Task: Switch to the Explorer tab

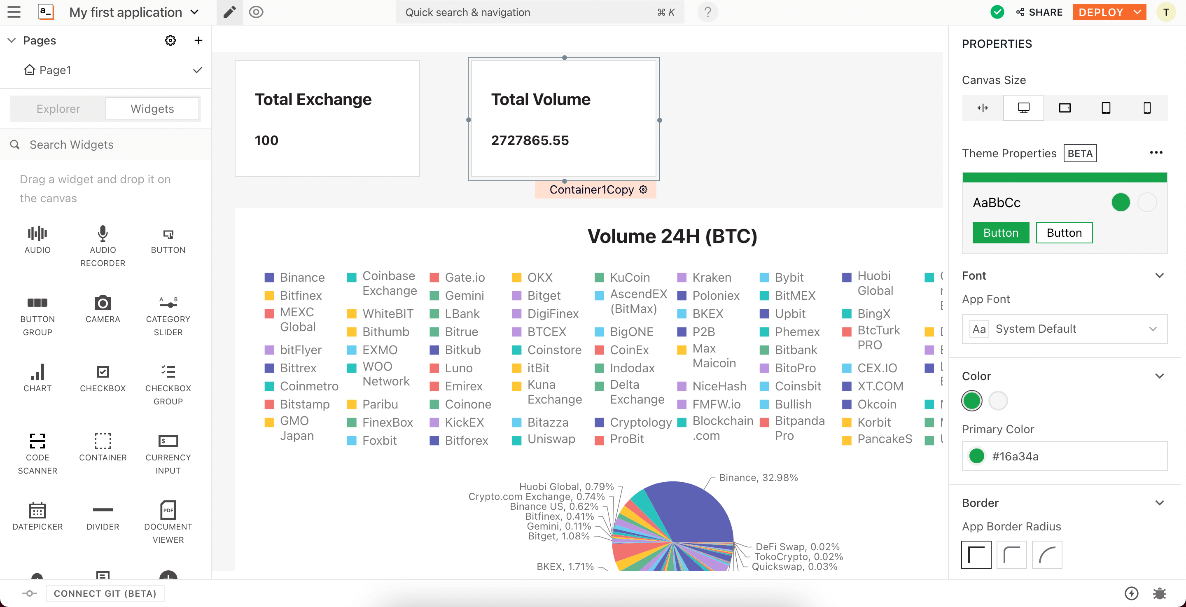Action: coord(58,109)
